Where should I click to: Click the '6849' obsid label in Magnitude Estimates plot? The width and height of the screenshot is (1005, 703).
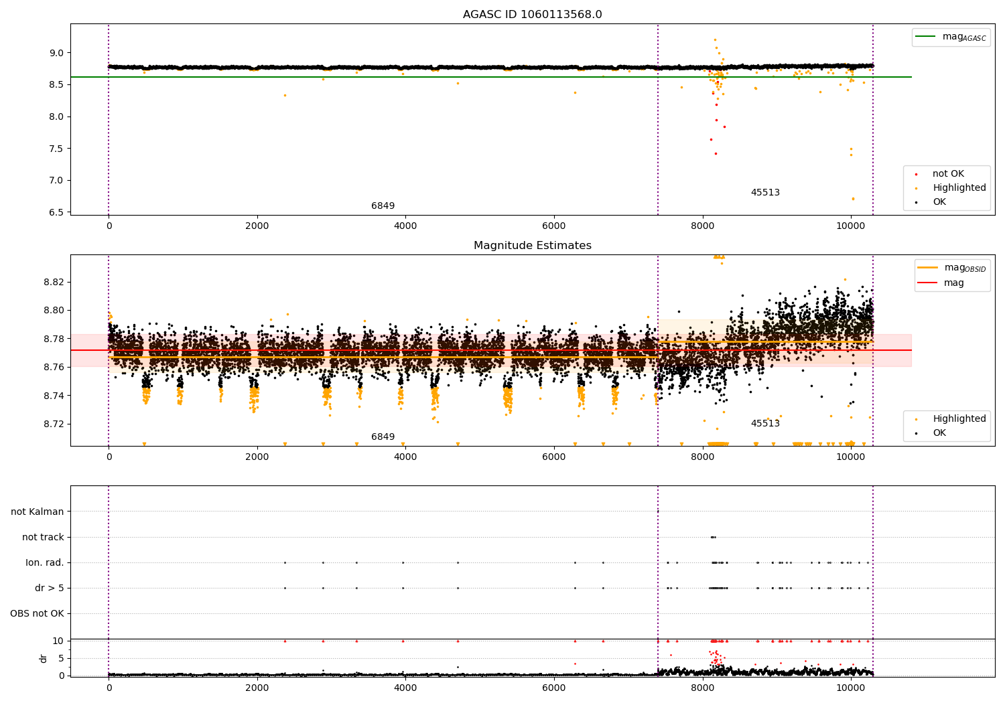pyautogui.click(x=383, y=437)
